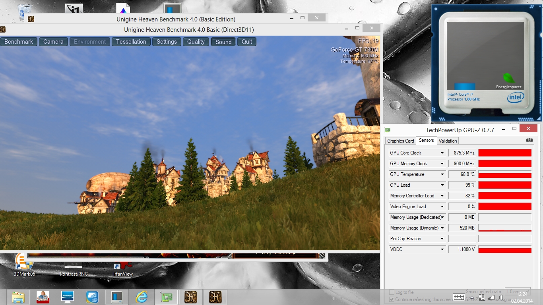Click the FPS: 19 counter overlay
Image resolution: width=543 pixels, height=305 pixels.
pyautogui.click(x=368, y=41)
